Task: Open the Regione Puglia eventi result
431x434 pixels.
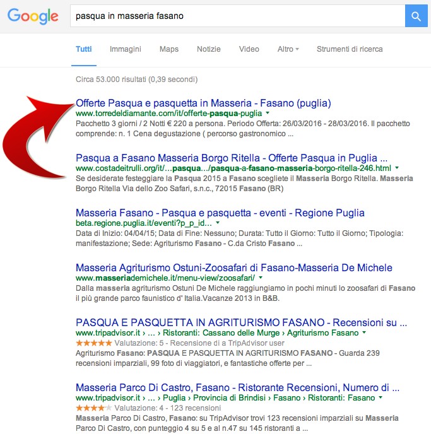Action: [220, 213]
